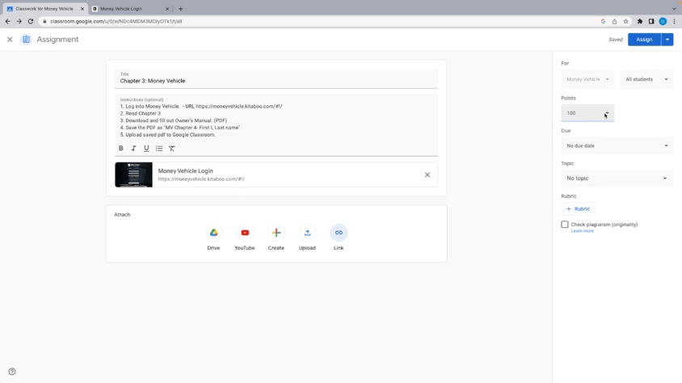Viewport: 682px width, 383px height.
Task: Attach a file from Google Drive
Action: 213,233
